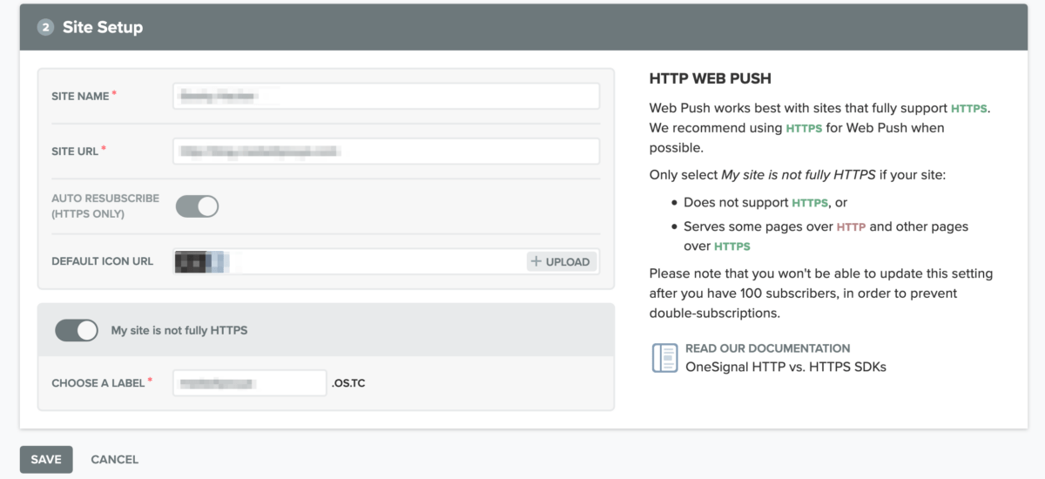Click the default icon thumbnail preview
The width and height of the screenshot is (1045, 479).
coord(199,261)
